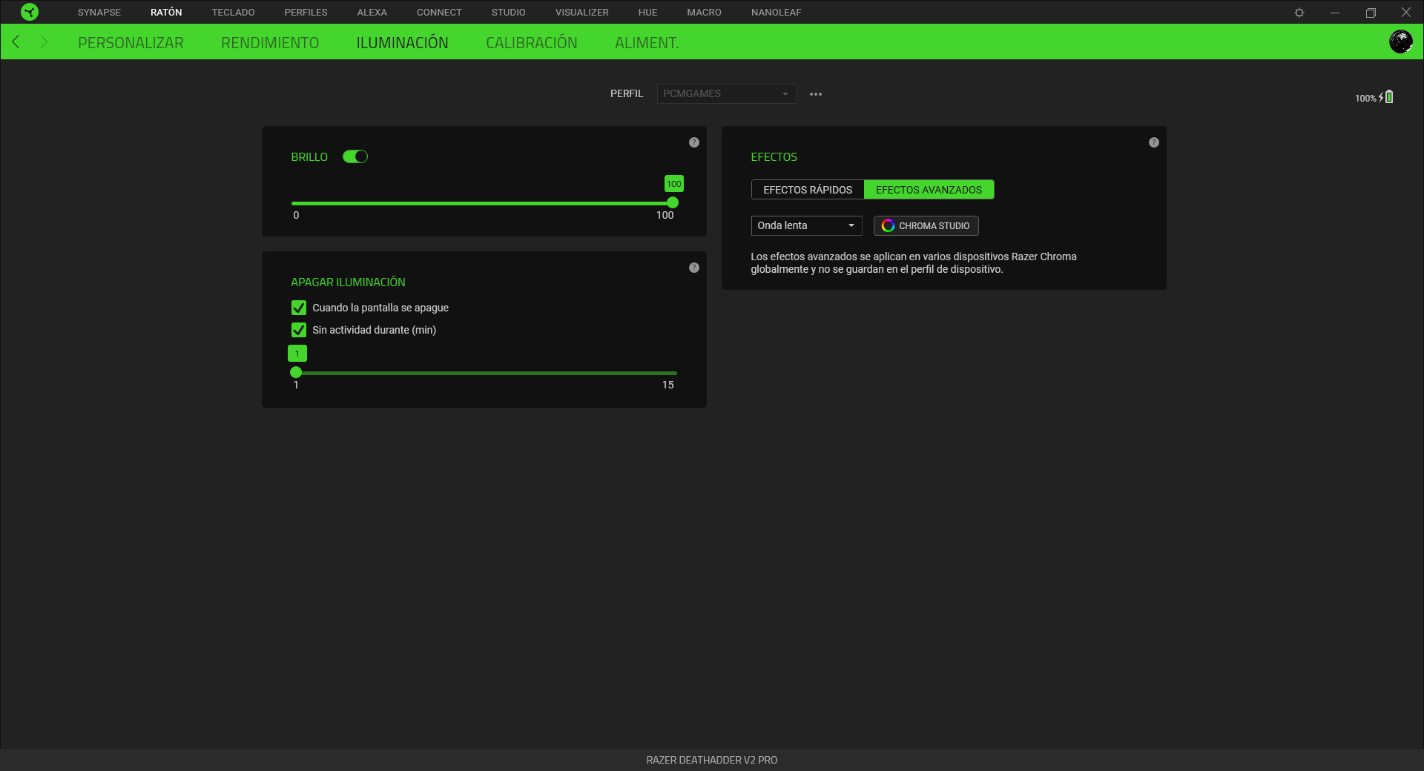Open the Perfiles tab
The image size is (1424, 771).
pyautogui.click(x=306, y=13)
